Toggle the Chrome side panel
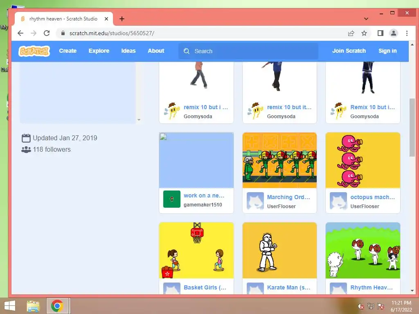Image resolution: width=419 pixels, height=314 pixels. coord(380,33)
